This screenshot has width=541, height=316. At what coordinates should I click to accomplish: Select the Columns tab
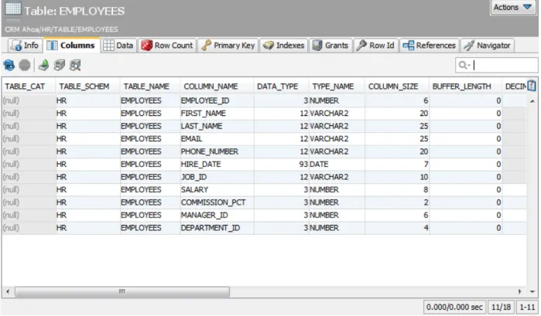[x=71, y=46]
